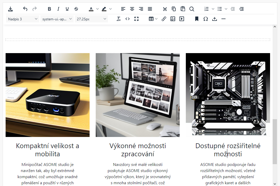This screenshot has width=280, height=186.
Task: Open the special characters Omega tool
Action: [206, 19]
